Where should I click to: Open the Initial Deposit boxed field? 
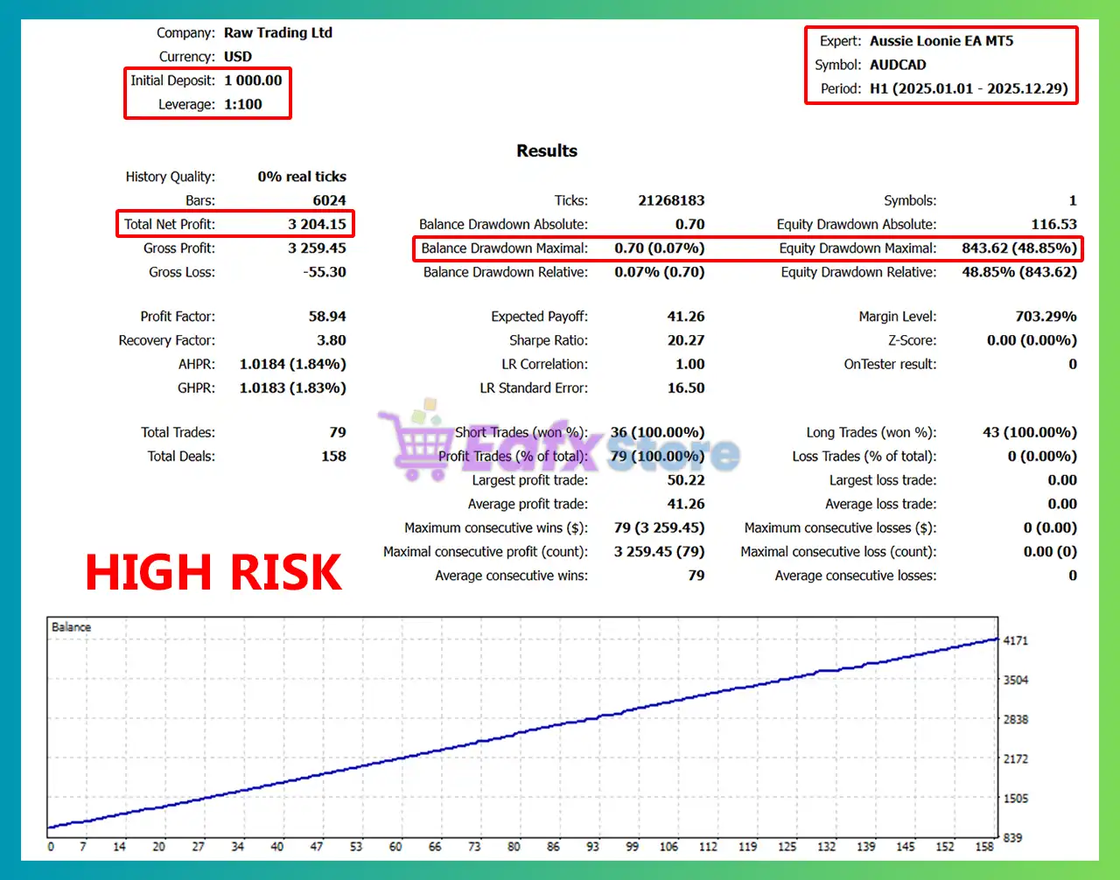(x=254, y=80)
